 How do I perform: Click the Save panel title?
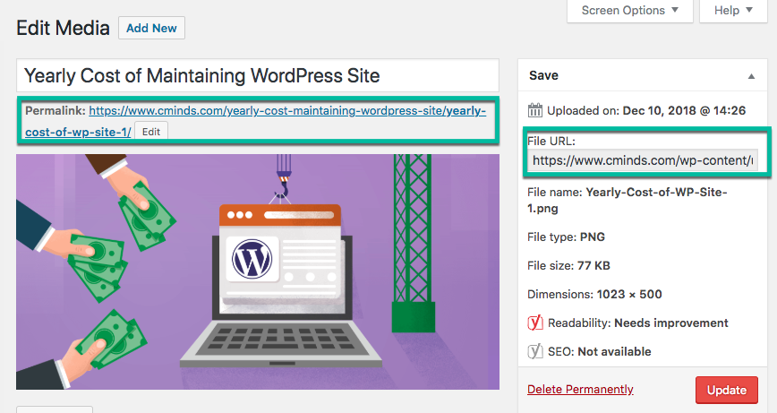(543, 75)
